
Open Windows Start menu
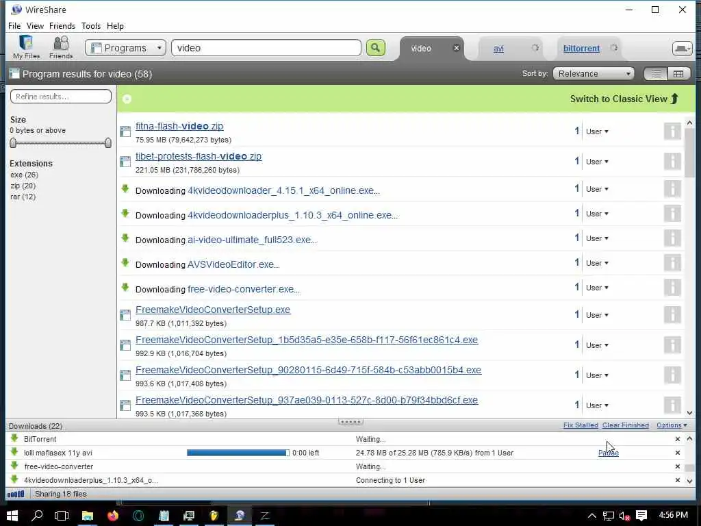click(12, 516)
